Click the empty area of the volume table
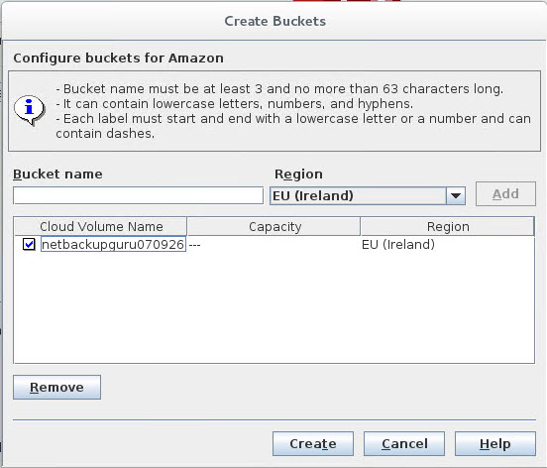 point(273,307)
